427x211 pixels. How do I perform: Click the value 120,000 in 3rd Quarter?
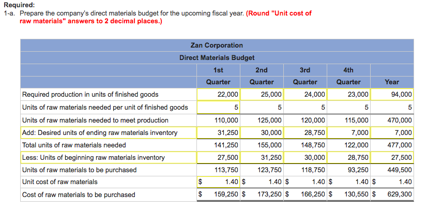(313, 120)
